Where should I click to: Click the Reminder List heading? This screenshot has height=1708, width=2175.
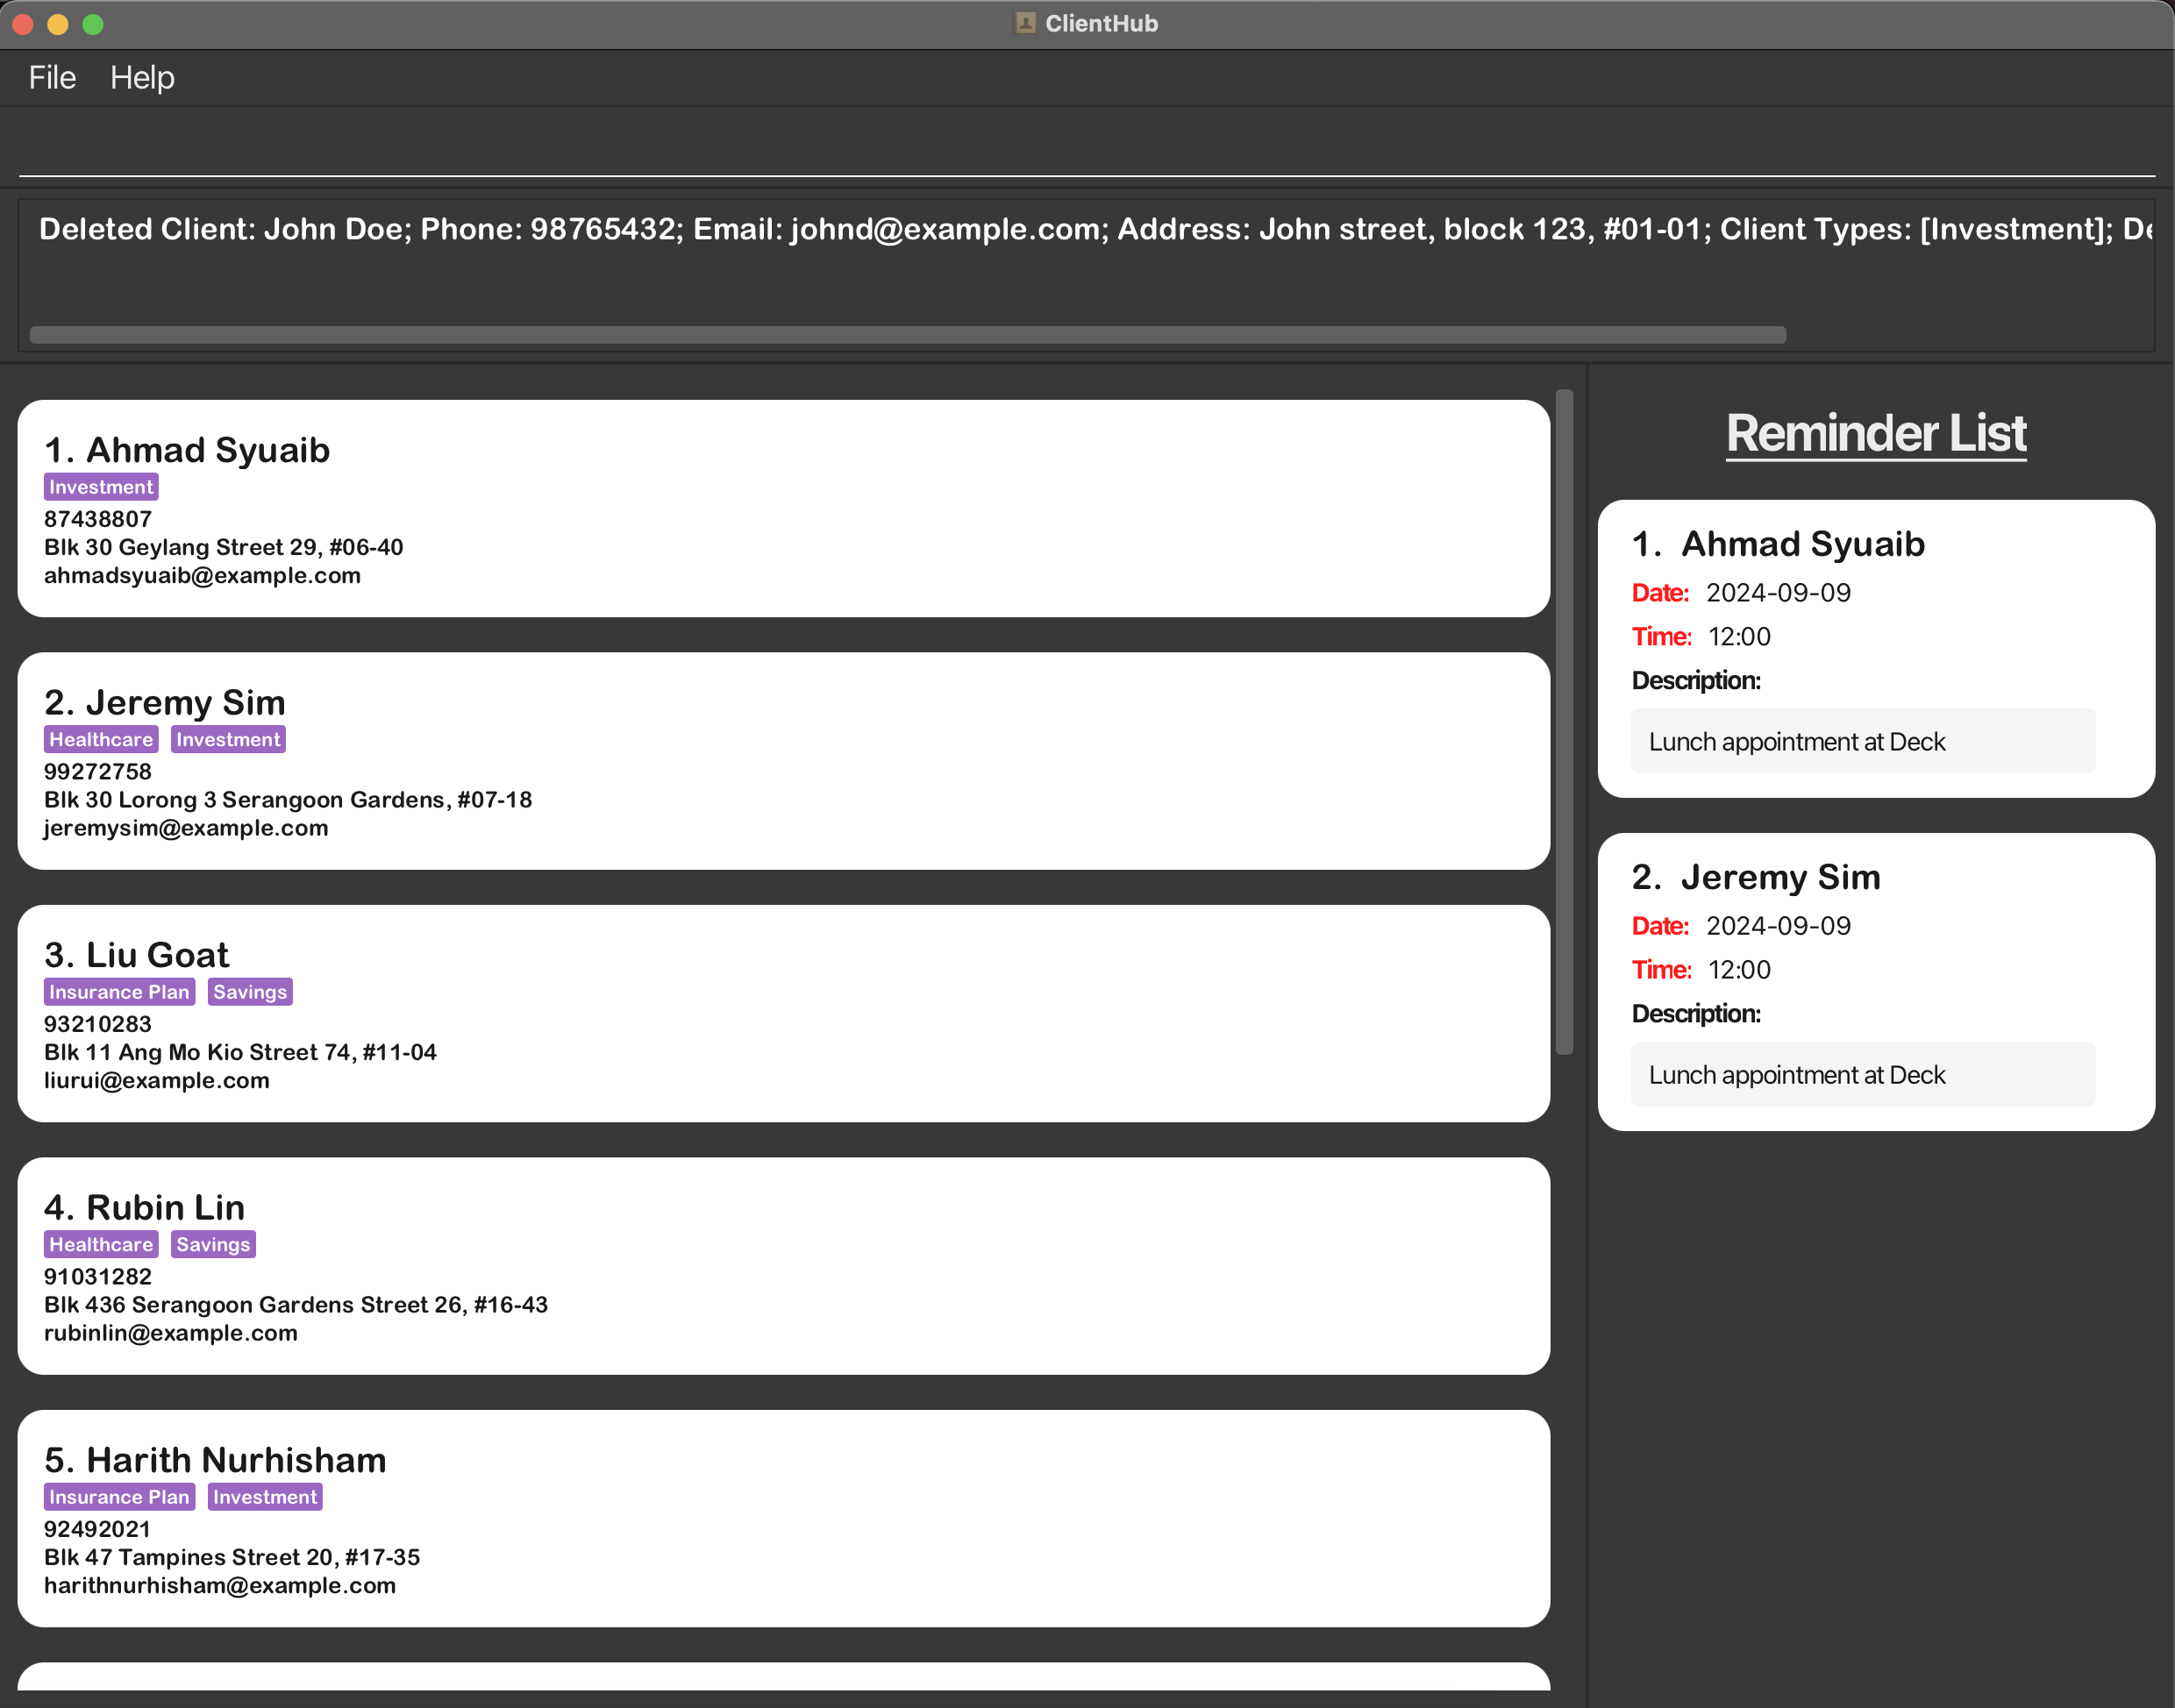tap(1876, 433)
